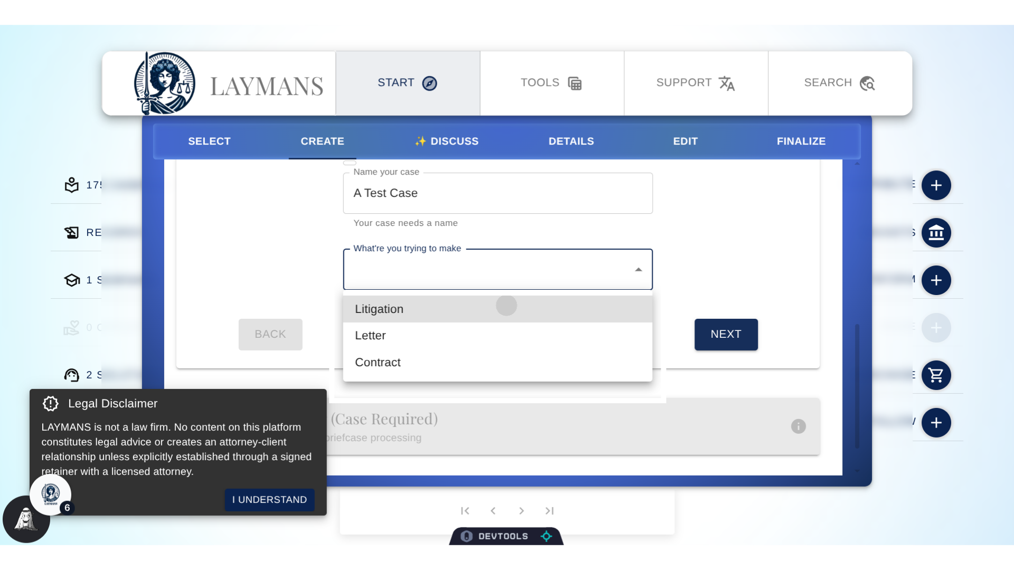Go to next page arrow in pagination

[x=521, y=511]
